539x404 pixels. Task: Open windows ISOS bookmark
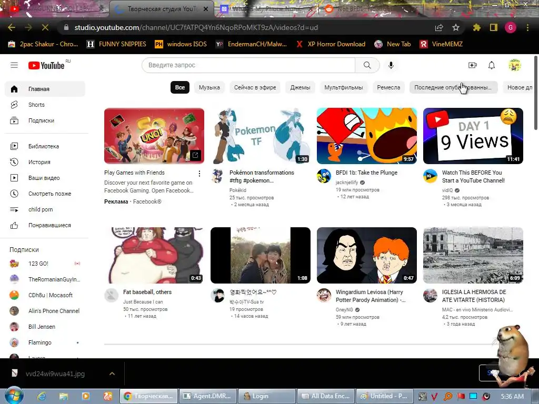(181, 44)
